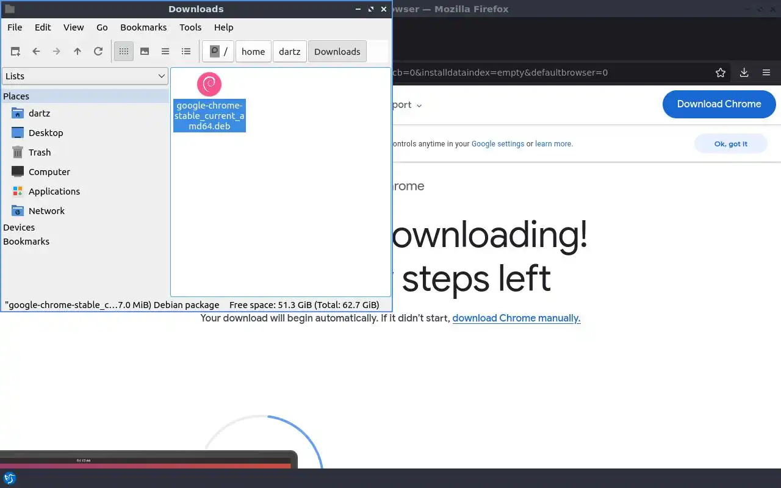
Task: Go forward using the right arrow toolbar icon
Action: coord(57,52)
